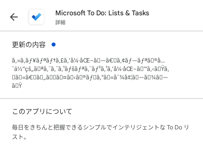Tap the back arrow icon

click(x=14, y=17)
